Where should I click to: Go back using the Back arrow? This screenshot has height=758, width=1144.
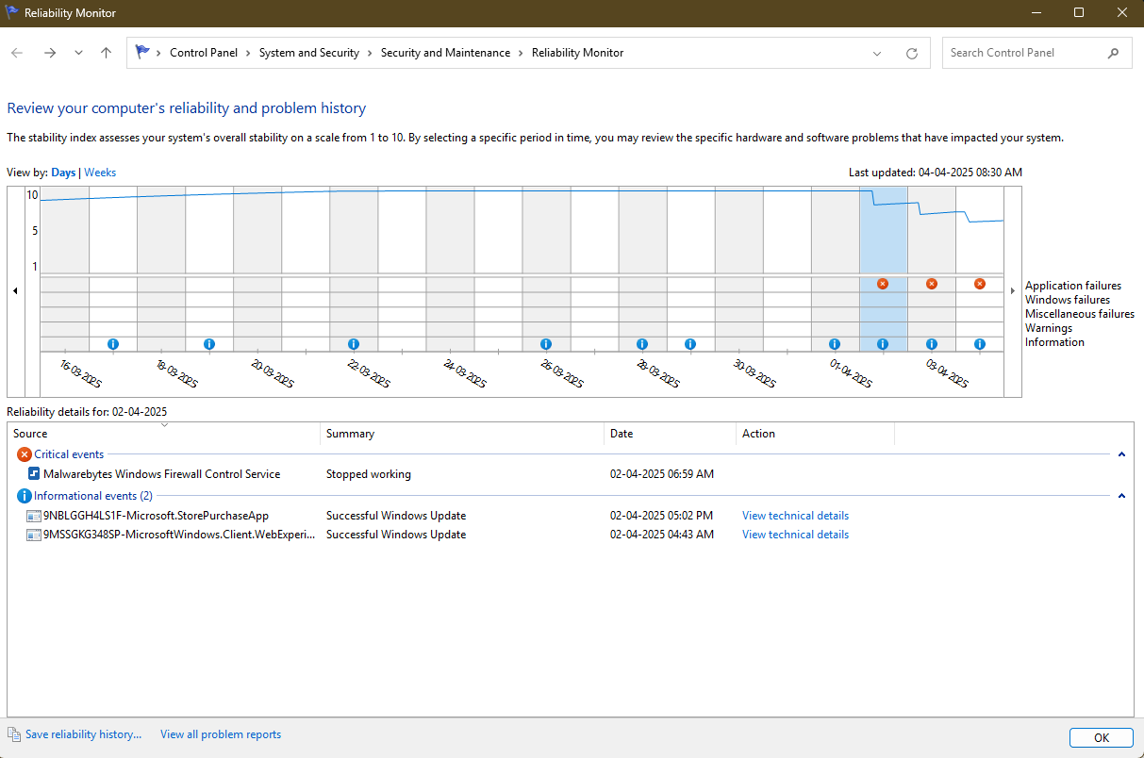coord(17,54)
